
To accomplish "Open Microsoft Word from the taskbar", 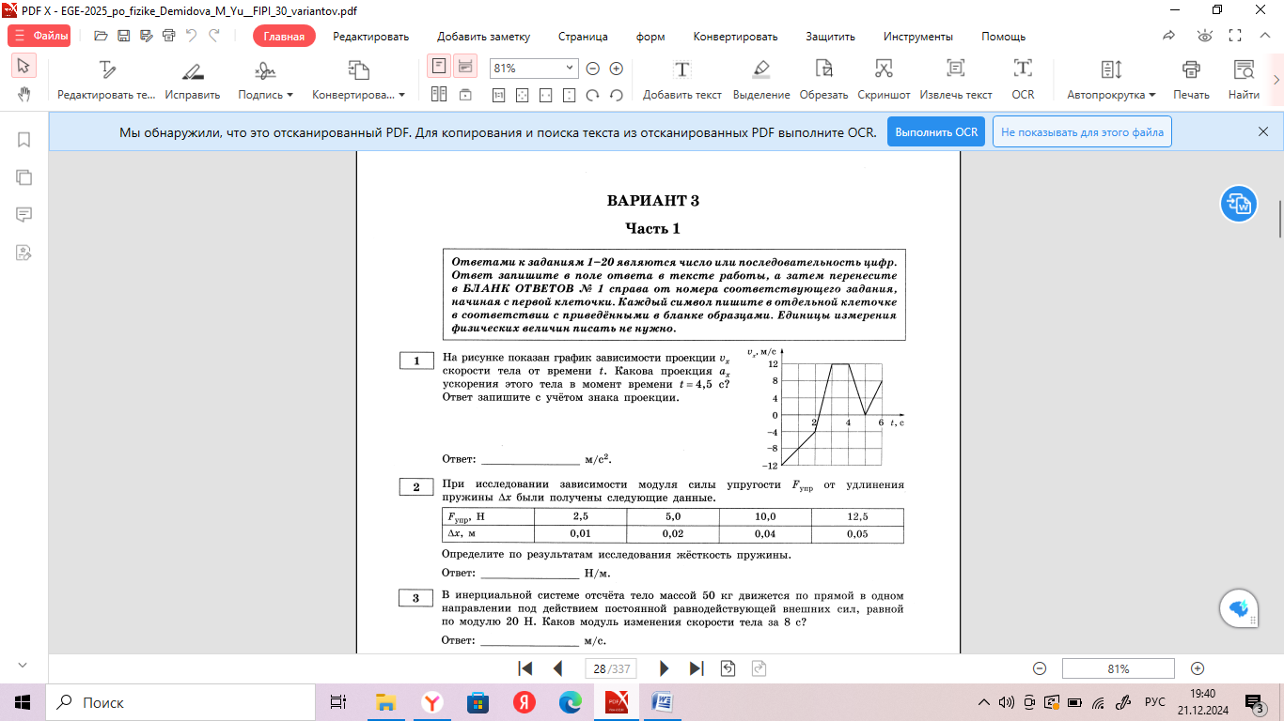I will [664, 702].
